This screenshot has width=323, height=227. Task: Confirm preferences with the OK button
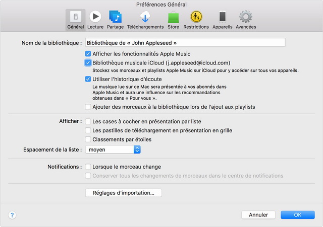[297, 215]
